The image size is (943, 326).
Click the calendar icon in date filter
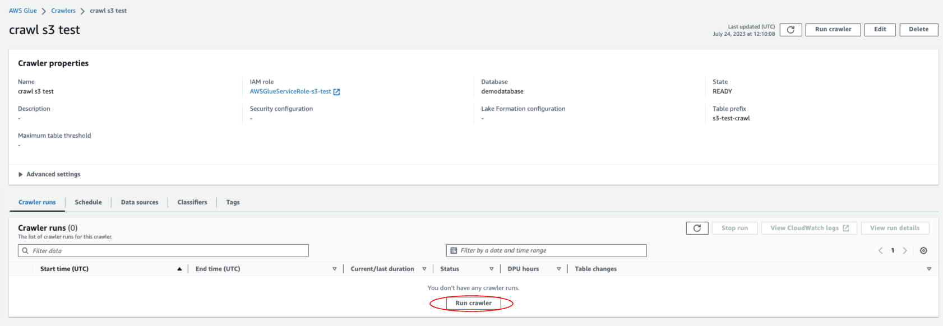pos(454,250)
